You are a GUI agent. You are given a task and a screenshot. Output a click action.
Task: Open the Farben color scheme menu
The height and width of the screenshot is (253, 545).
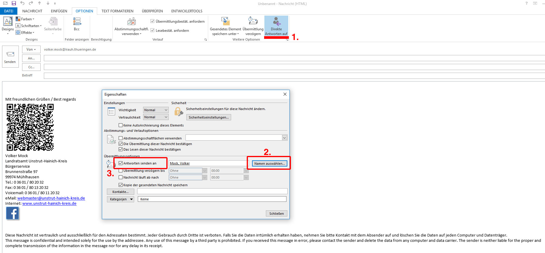point(25,19)
